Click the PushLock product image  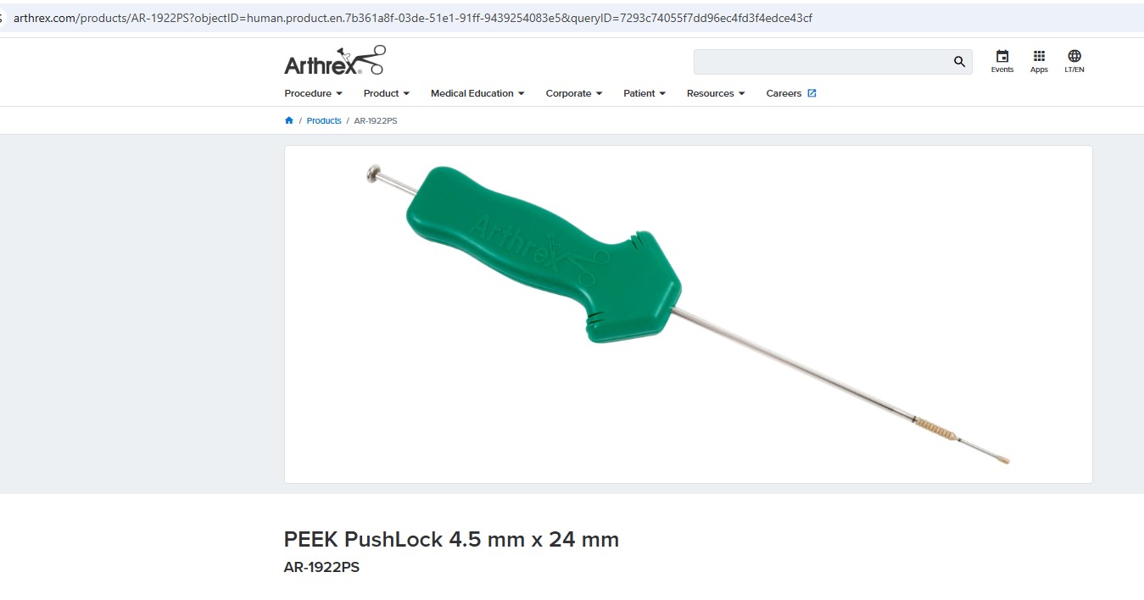coord(688,314)
